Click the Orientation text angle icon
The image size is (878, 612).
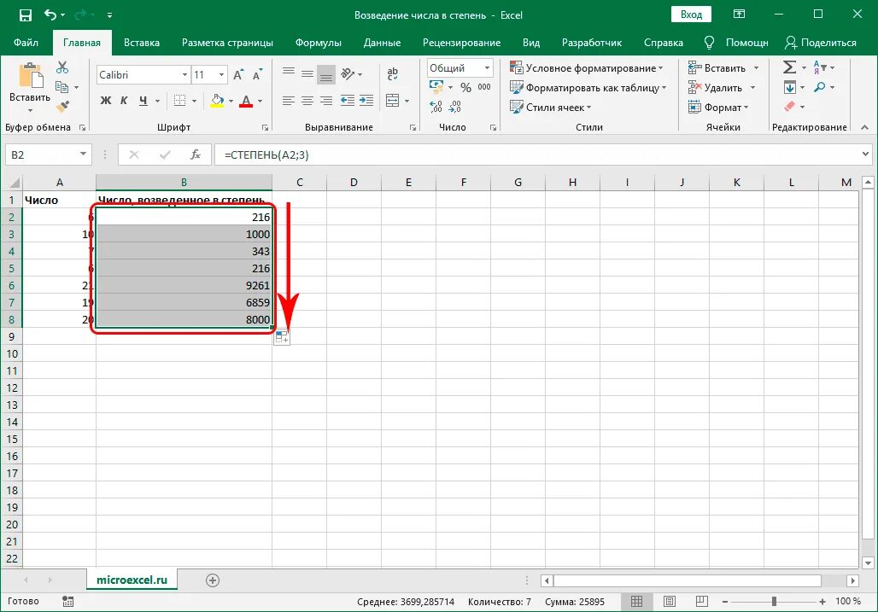[348, 73]
